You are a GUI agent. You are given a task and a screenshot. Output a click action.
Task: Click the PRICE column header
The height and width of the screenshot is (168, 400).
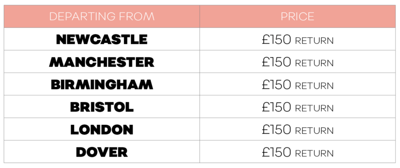pos(297,16)
